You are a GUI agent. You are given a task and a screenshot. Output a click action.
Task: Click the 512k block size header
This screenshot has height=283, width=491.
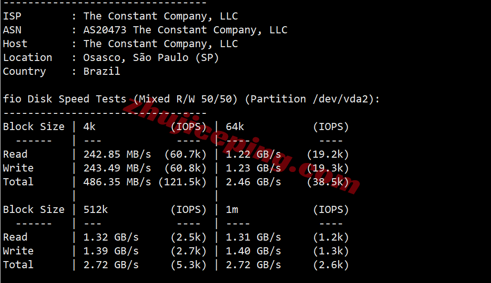click(x=95, y=210)
